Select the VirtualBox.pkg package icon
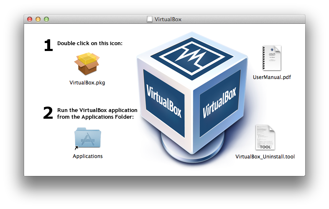Screen dimensions: 329x209 [87, 64]
